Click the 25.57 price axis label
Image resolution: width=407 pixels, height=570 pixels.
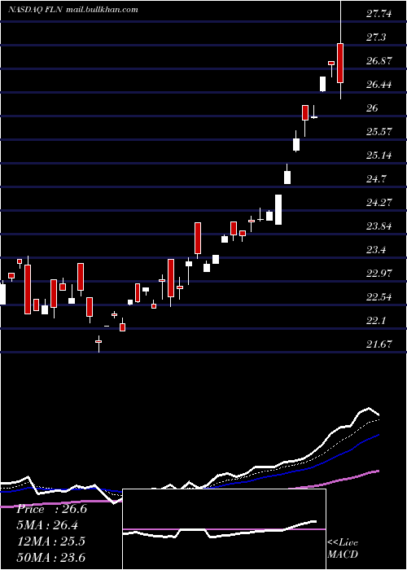click(x=379, y=132)
